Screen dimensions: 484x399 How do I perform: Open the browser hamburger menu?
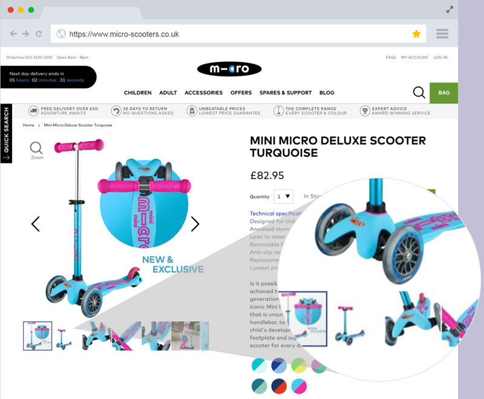tap(442, 34)
